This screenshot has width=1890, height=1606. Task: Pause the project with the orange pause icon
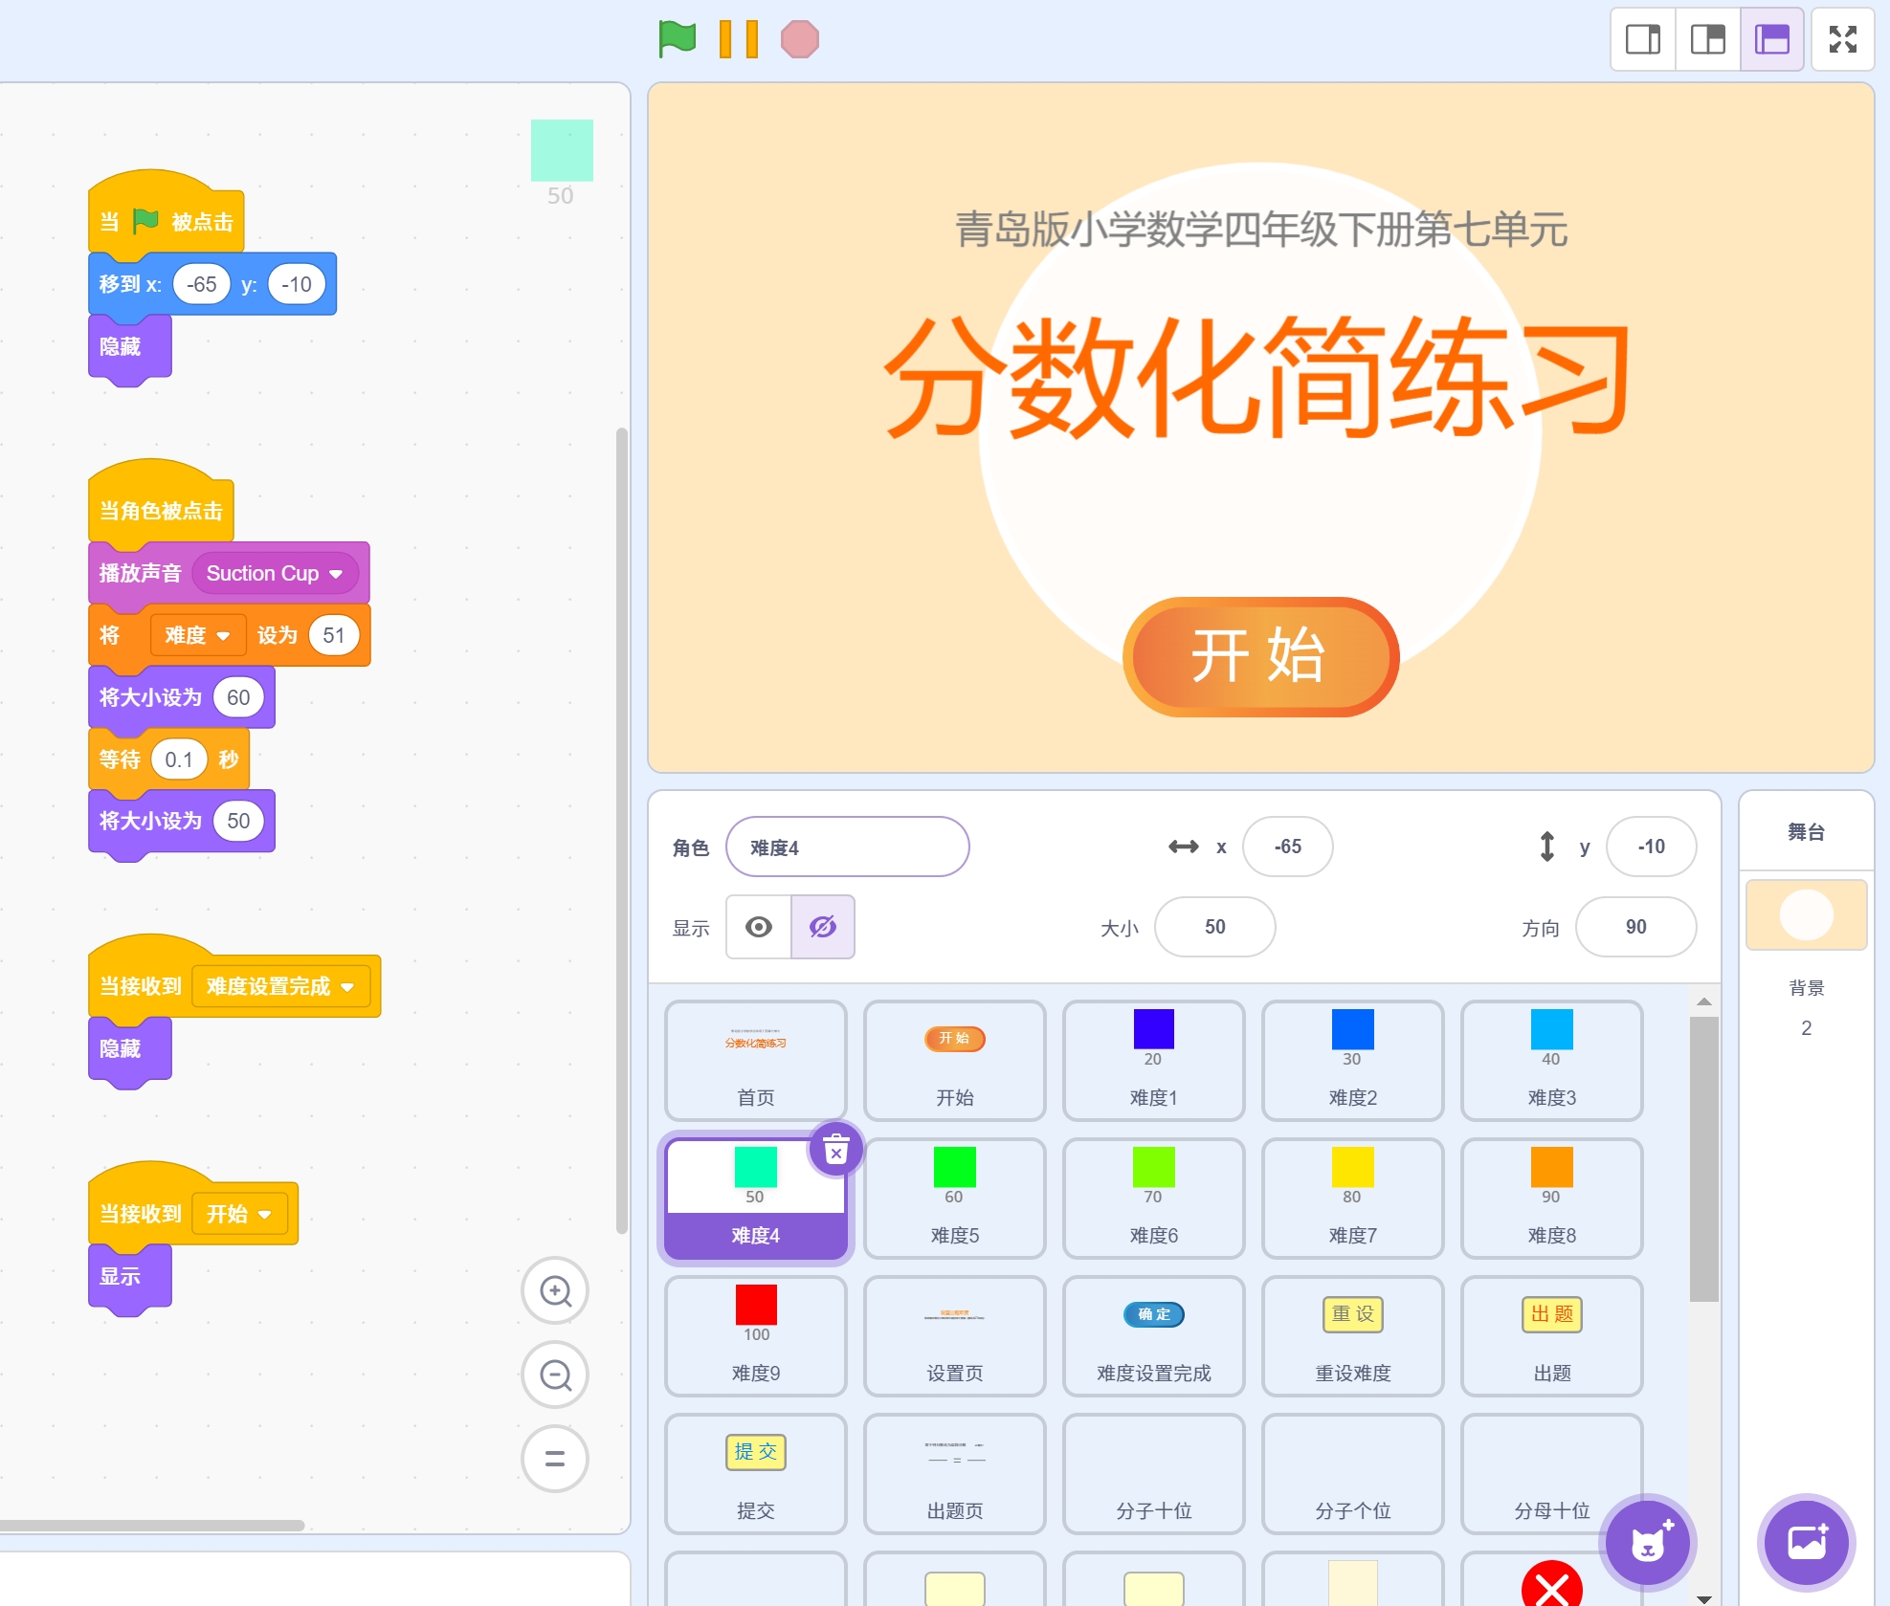738,39
